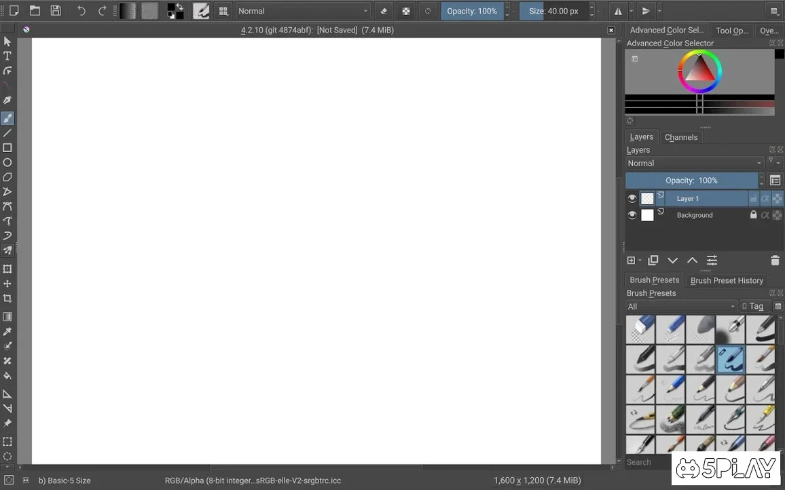Delete the layer using the trash icon
The image size is (785, 490).
point(775,261)
